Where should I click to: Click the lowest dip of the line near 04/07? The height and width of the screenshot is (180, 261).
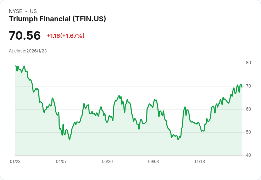(70, 140)
